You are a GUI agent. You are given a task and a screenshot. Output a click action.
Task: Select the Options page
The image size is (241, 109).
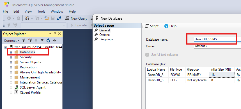pyautogui.click(x=105, y=35)
